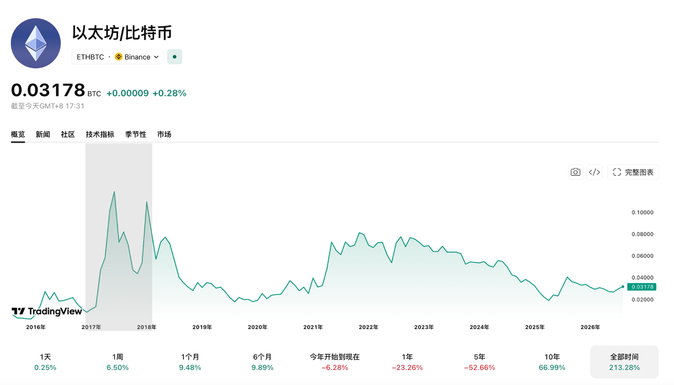Open the full chart button
This screenshot has width=674, height=385.
coord(633,172)
